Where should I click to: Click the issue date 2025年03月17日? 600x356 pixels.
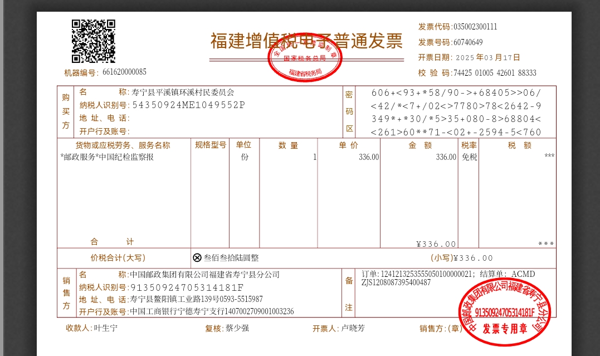(488, 57)
